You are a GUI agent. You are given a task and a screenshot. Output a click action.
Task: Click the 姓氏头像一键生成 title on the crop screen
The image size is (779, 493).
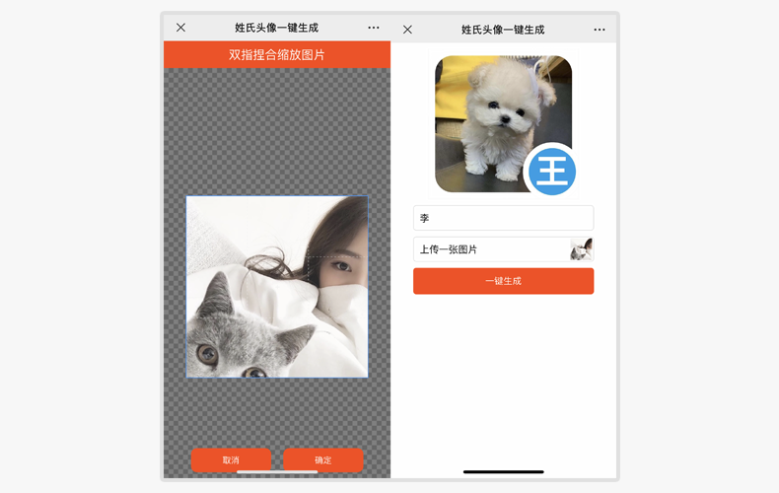click(x=277, y=28)
